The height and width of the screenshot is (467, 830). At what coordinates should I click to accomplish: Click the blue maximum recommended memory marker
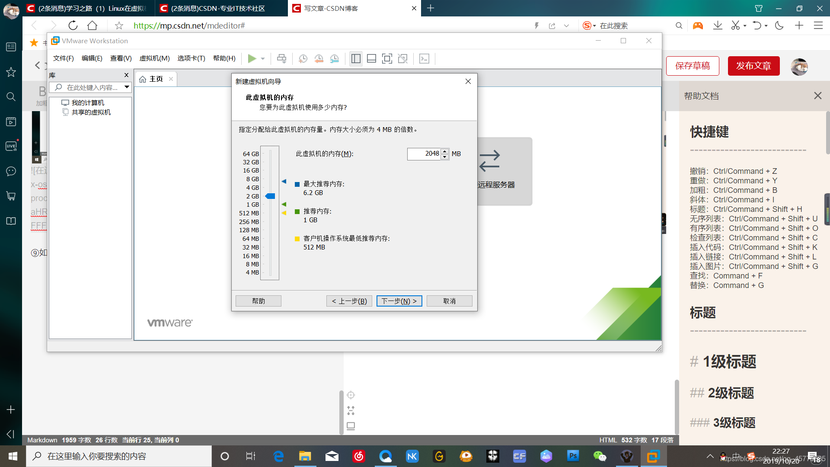pyautogui.click(x=284, y=182)
